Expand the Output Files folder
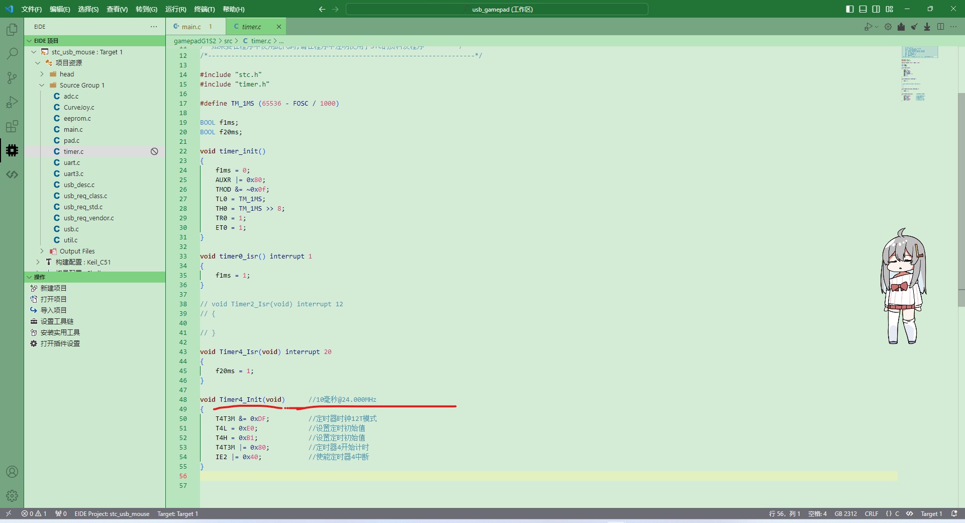The image size is (965, 523). coord(42,251)
